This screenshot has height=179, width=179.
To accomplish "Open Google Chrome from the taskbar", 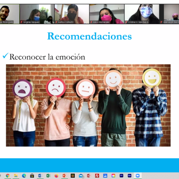I will coord(8,175).
